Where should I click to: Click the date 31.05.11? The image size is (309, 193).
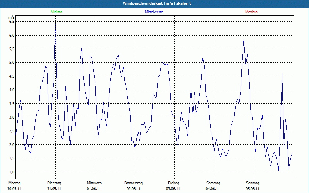[x=54, y=189]
